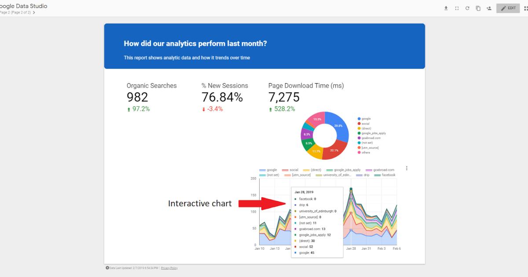
Task: Open the Page 2 (Page 2 of 2) navigator
Action: click(15, 12)
